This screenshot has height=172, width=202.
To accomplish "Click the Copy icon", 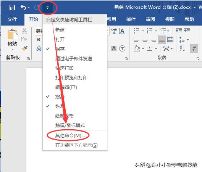I will click(x=24, y=40).
